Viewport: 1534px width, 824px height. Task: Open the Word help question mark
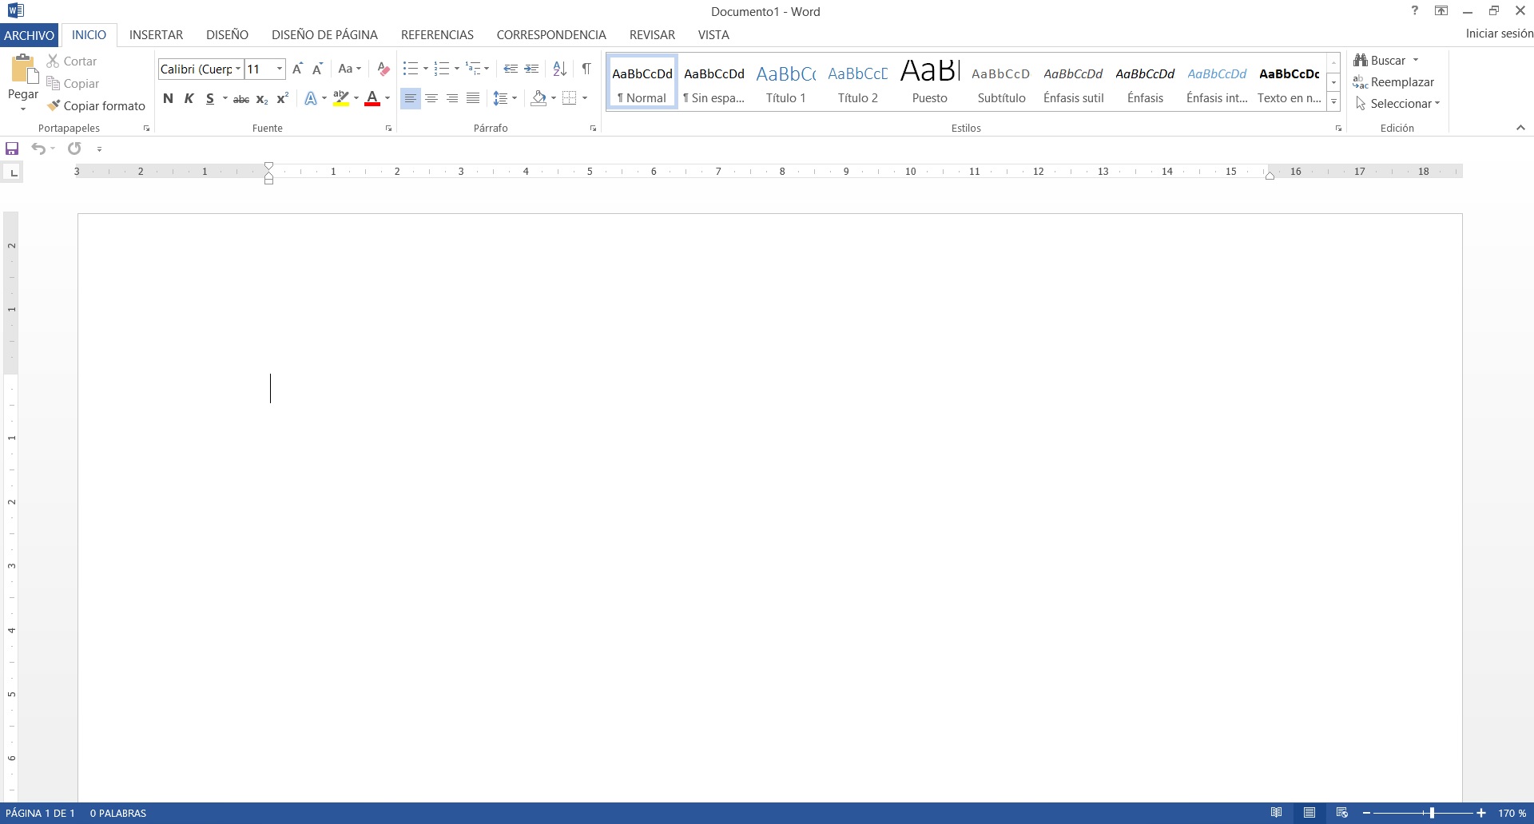pos(1415,11)
